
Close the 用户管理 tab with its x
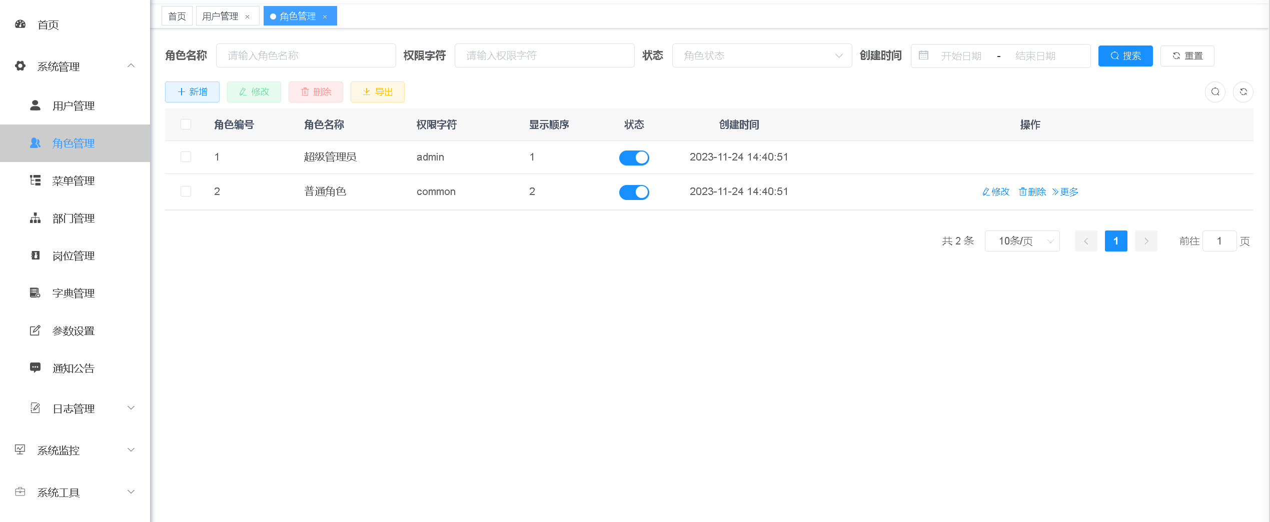[x=247, y=16]
